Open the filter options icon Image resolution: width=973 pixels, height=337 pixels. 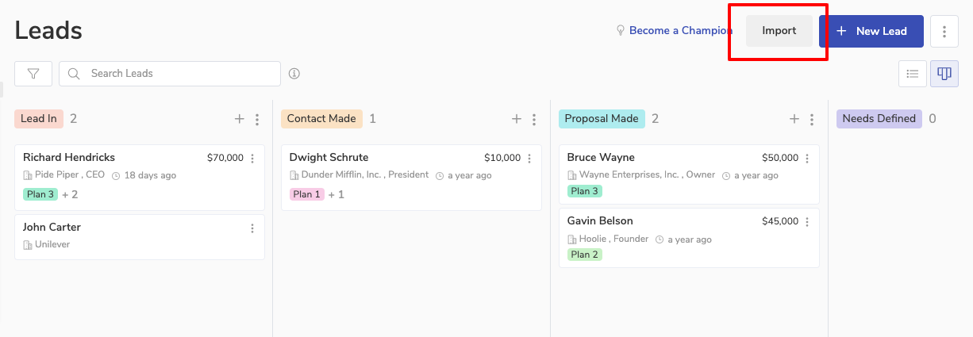[33, 74]
